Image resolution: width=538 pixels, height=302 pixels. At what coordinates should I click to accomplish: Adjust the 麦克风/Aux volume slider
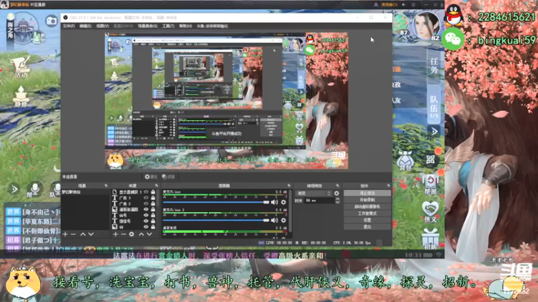pos(216,202)
